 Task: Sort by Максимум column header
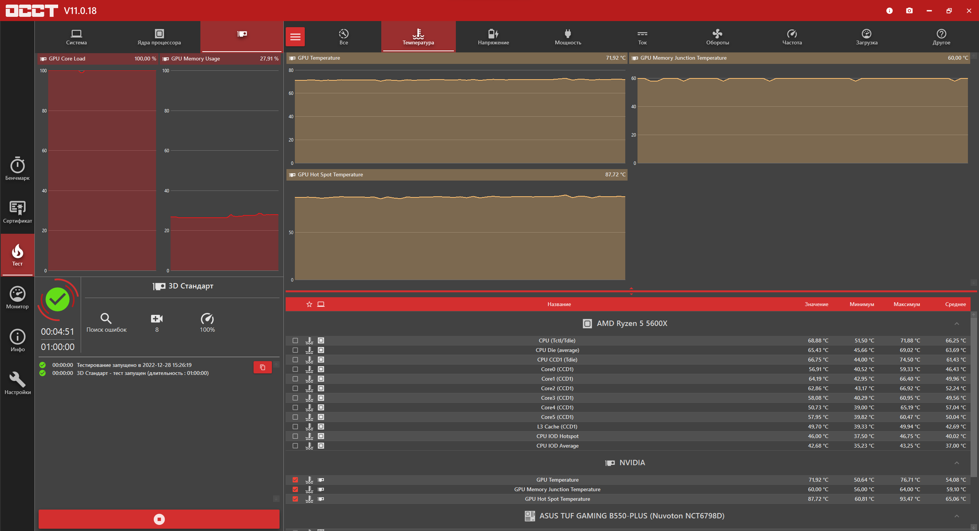tap(906, 304)
